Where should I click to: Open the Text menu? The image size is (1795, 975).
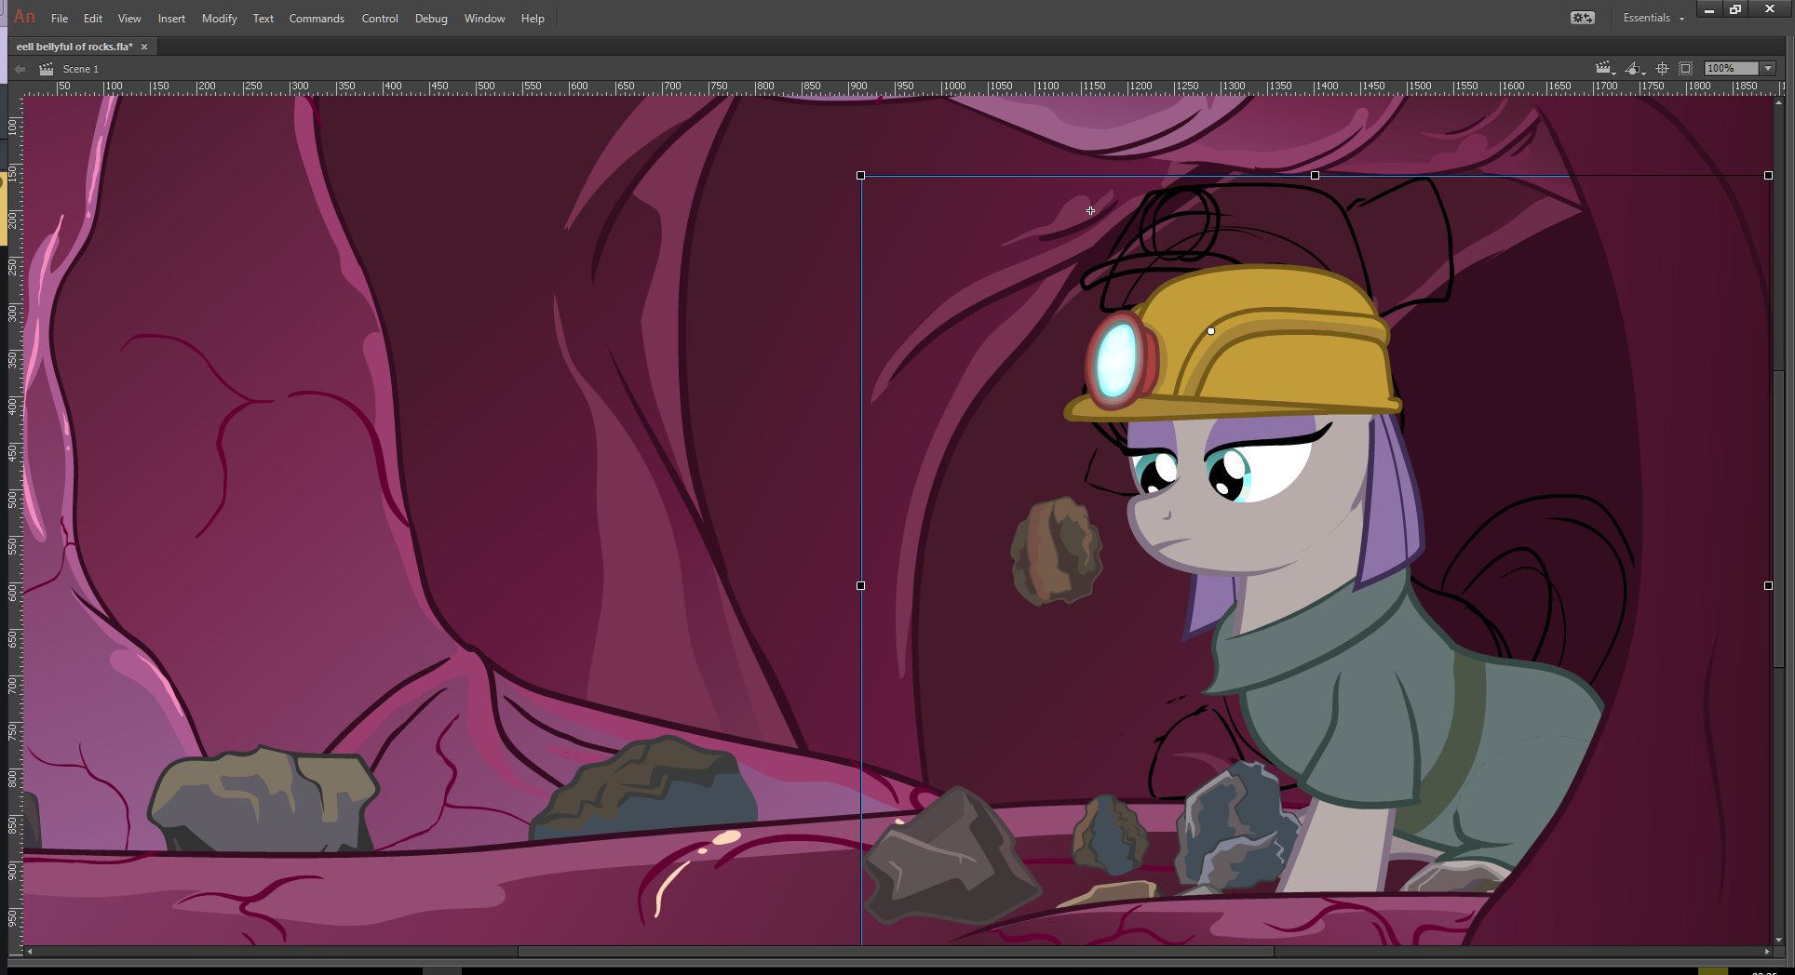coord(263,19)
